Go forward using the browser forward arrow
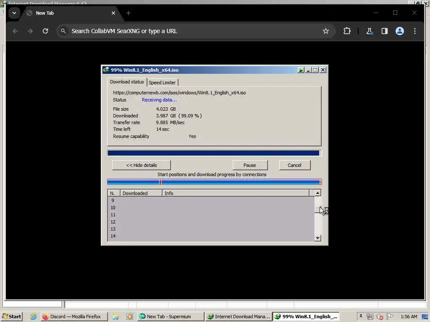This screenshot has width=430, height=322. click(x=30, y=31)
